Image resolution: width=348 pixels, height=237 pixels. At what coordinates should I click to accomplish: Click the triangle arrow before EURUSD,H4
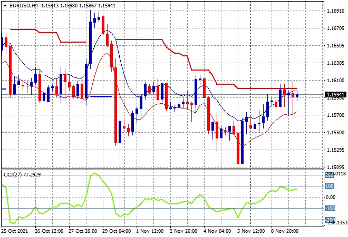point(5,6)
